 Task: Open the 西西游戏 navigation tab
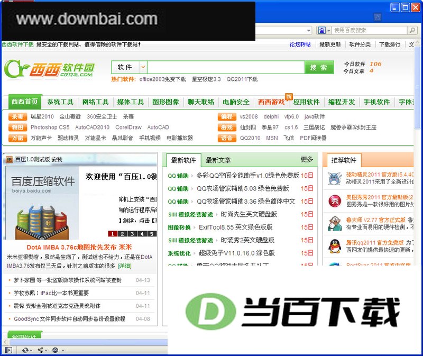click(271, 102)
